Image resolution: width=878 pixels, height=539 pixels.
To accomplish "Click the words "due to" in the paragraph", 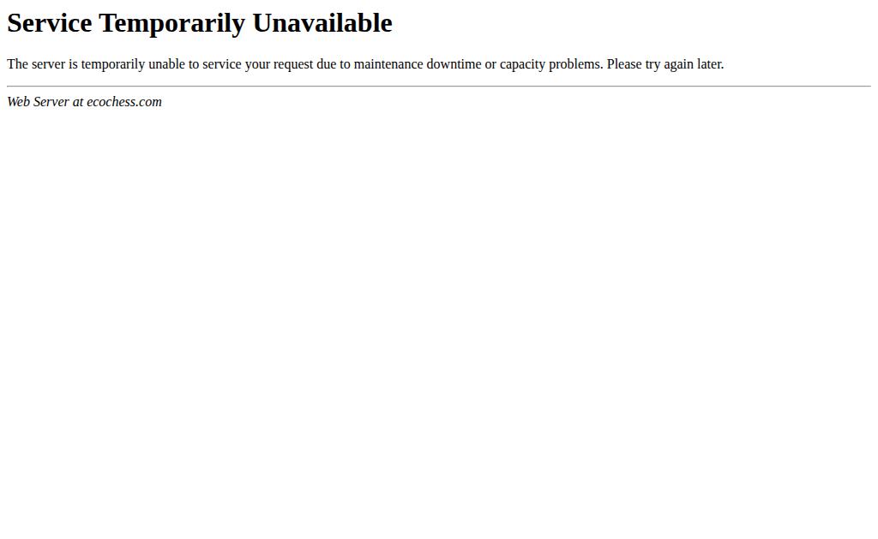I will pyautogui.click(x=334, y=64).
